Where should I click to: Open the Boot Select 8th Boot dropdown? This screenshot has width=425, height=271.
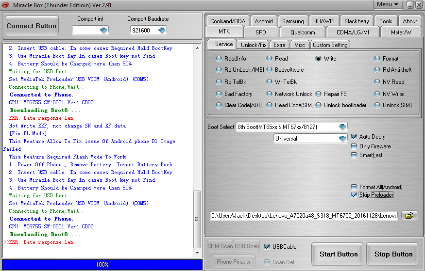342,127
